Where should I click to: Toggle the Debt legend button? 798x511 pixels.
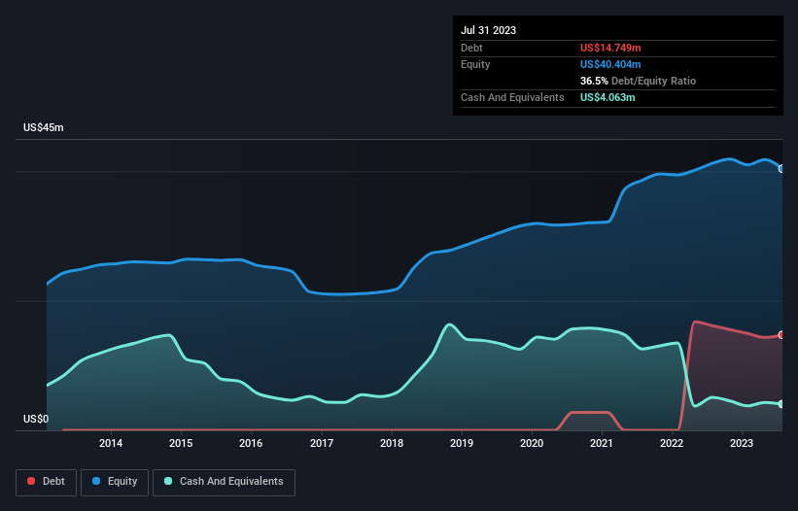(46, 482)
